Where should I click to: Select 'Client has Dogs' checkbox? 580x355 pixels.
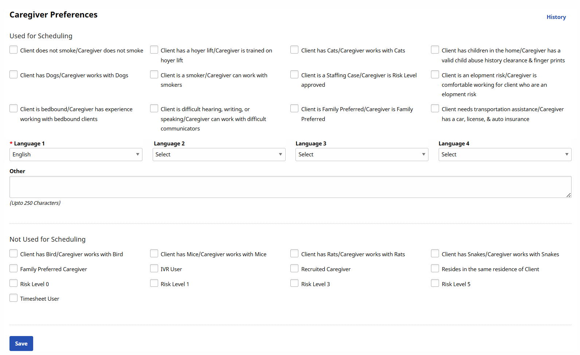click(x=13, y=75)
